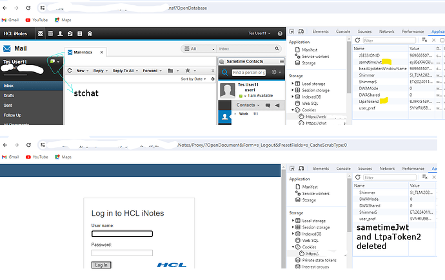Open the Calendar icon in iNotes top bar
Image resolution: width=445 pixels, height=280 pixels.
pos(50,33)
